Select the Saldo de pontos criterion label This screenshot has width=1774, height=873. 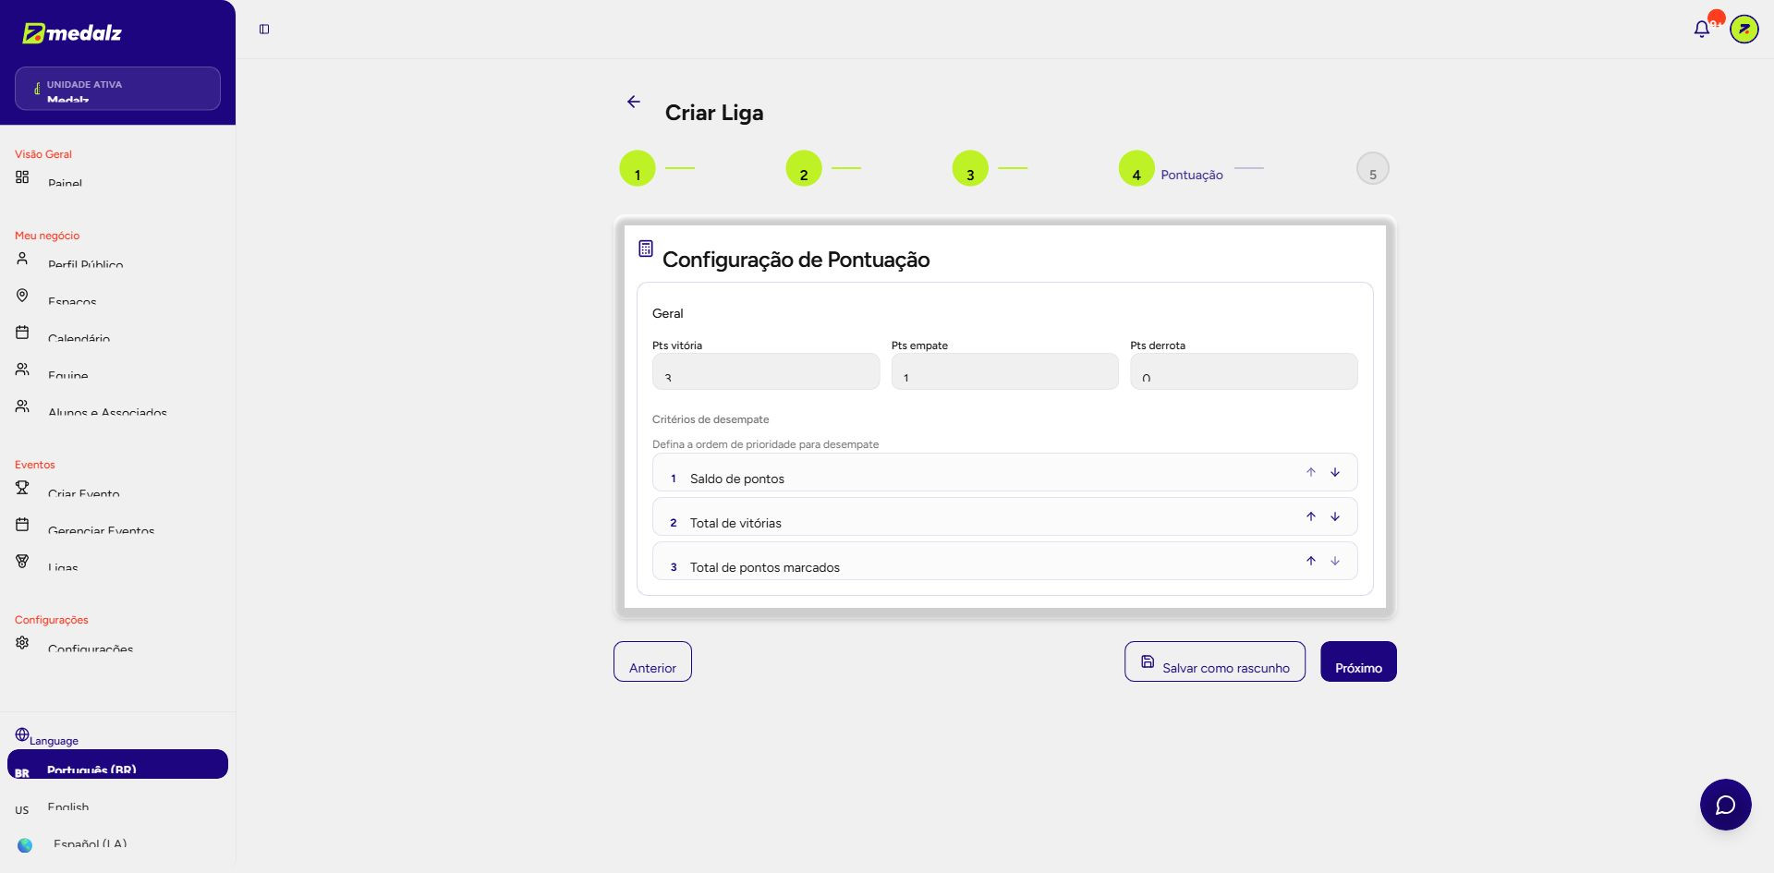737,479
